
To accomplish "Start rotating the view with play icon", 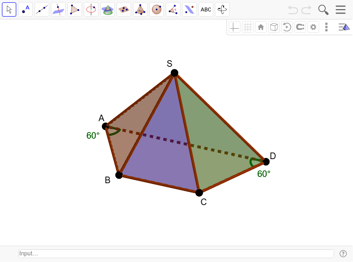I will click(x=287, y=27).
